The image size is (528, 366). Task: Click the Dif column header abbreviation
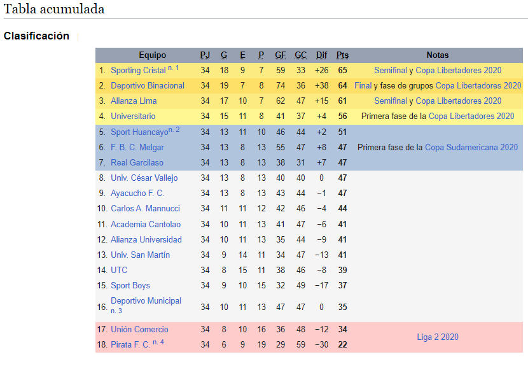coord(321,55)
